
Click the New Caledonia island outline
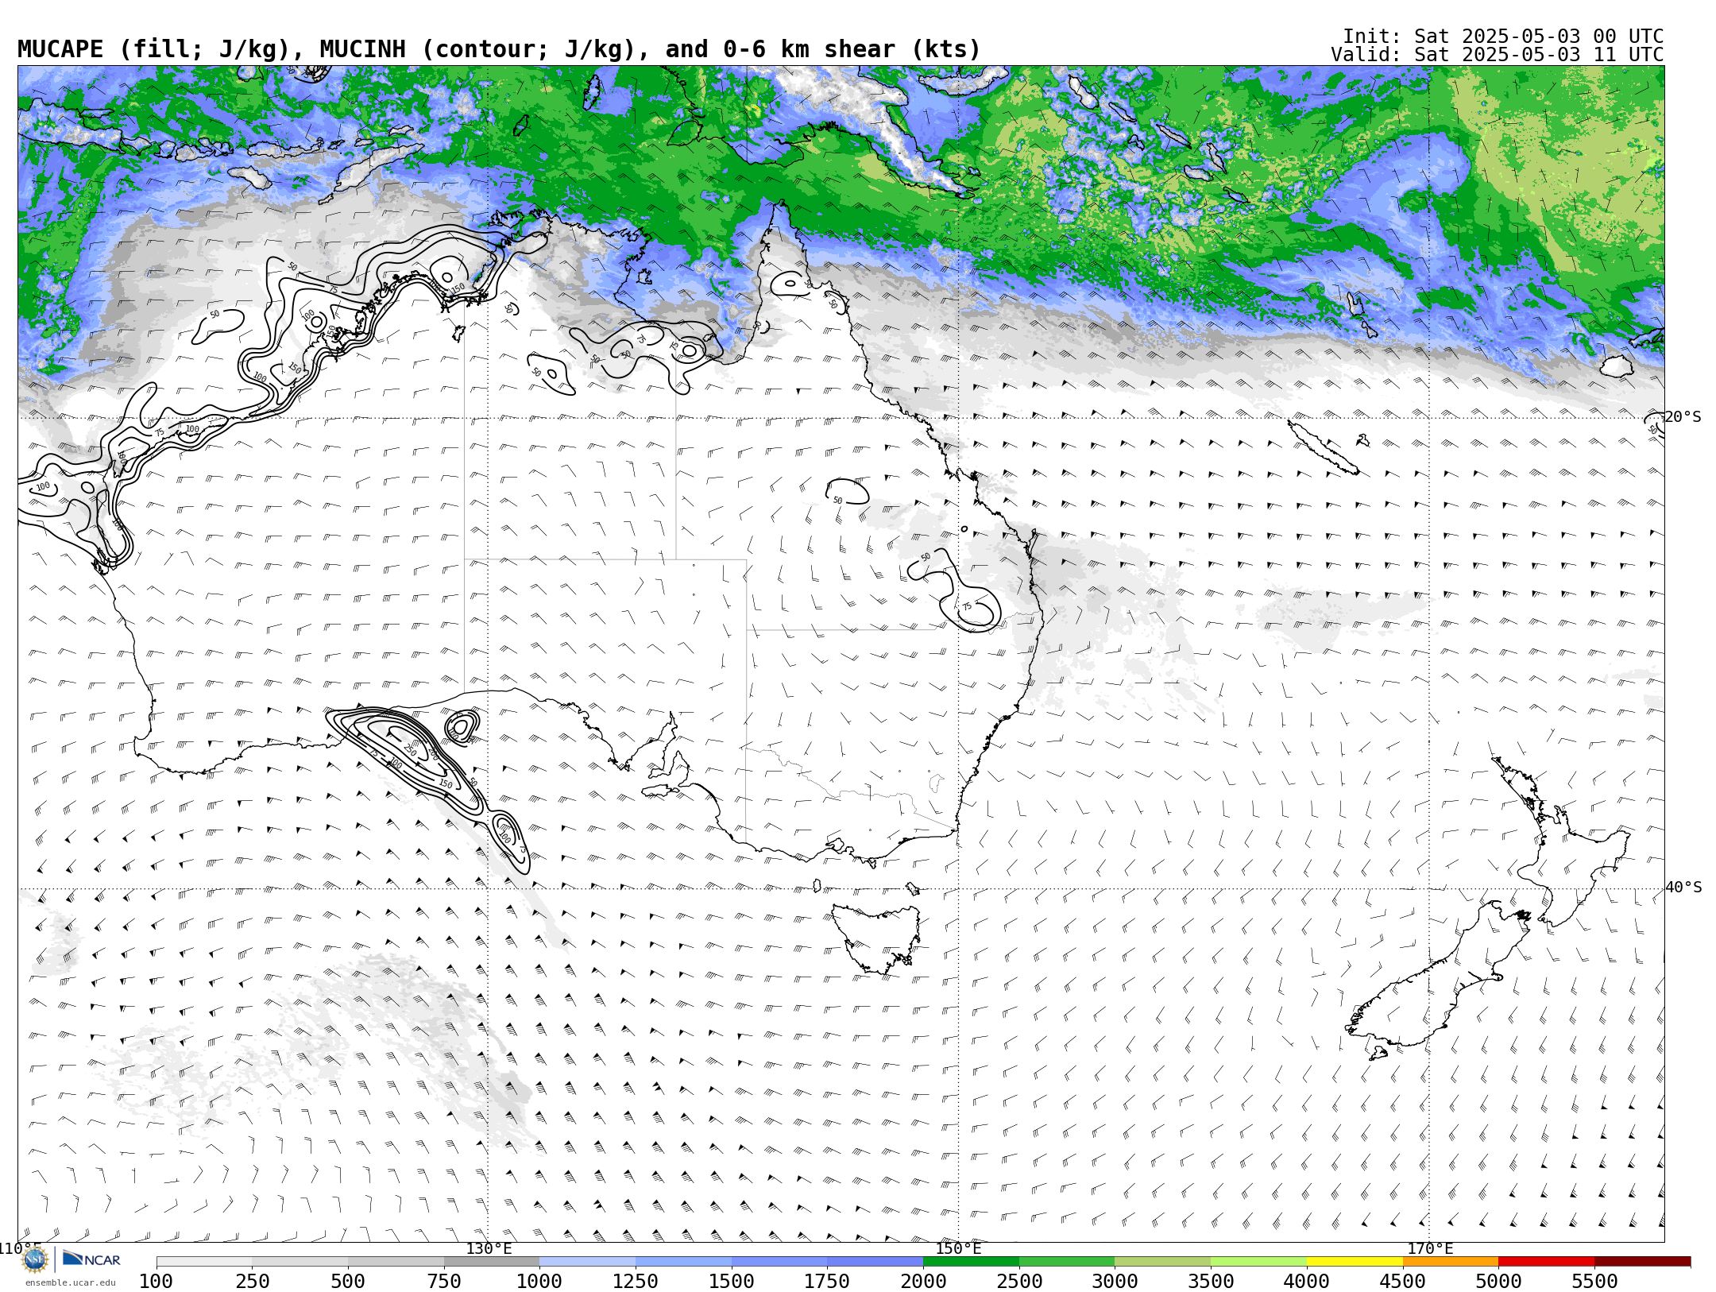click(1322, 447)
